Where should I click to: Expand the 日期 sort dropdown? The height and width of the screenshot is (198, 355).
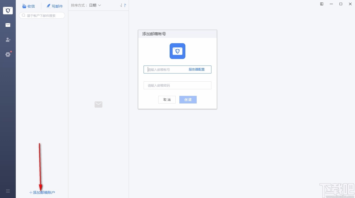(95, 5)
